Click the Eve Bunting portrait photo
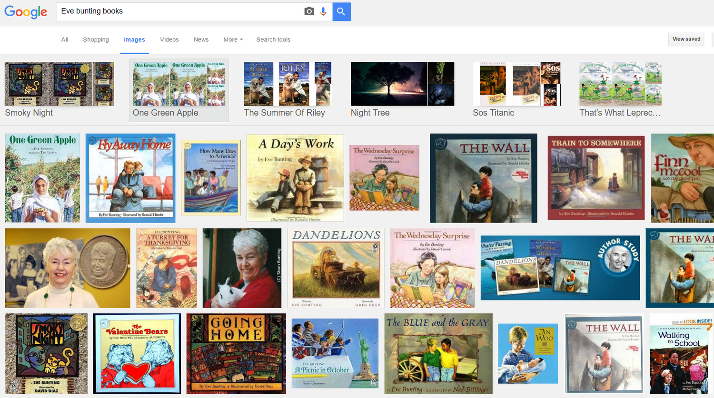Viewport: 714px width, 398px height. 242,268
